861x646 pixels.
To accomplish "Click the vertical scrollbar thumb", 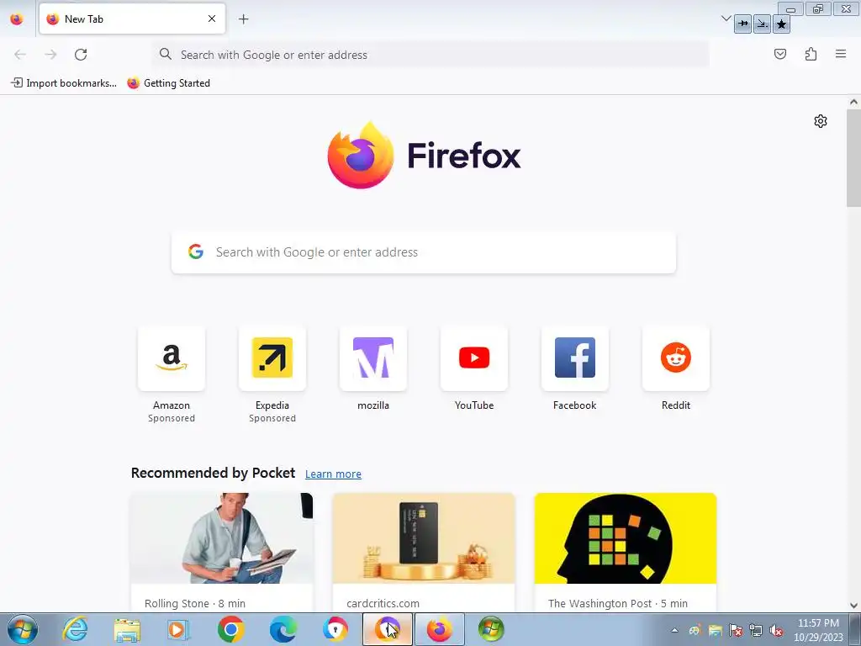I will [x=853, y=157].
